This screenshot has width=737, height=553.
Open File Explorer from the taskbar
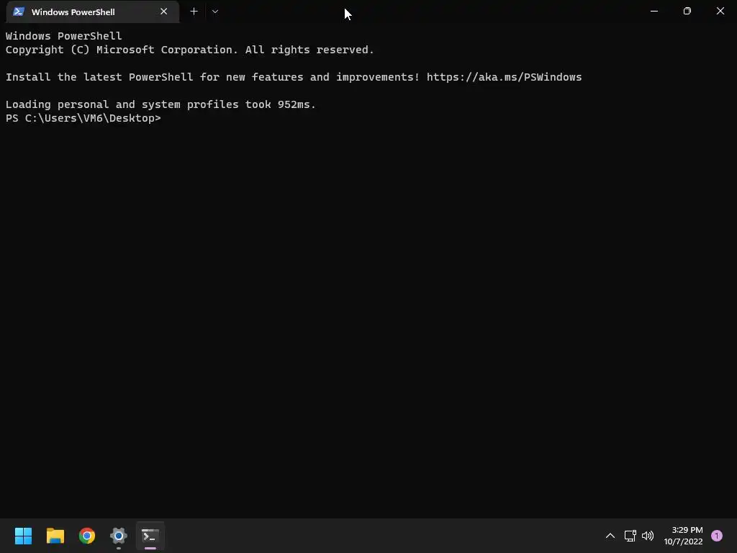pyautogui.click(x=55, y=536)
